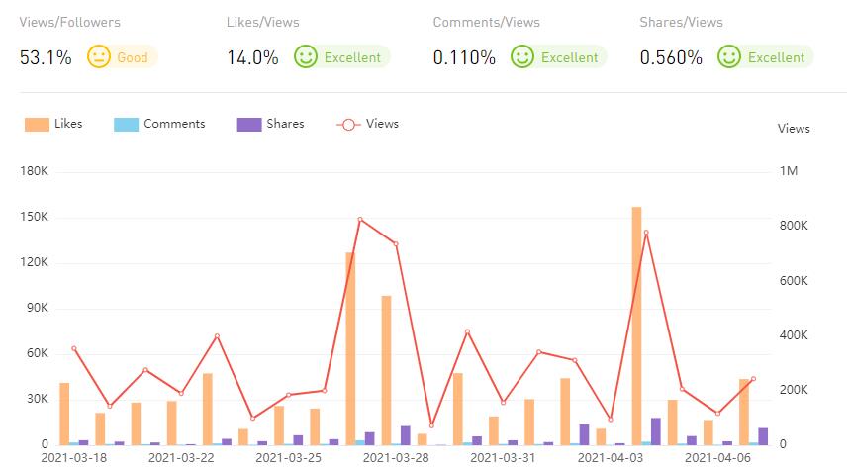Screen dimensions: 850x471
Task: Click the red Views line marker in legend
Action: pos(348,125)
